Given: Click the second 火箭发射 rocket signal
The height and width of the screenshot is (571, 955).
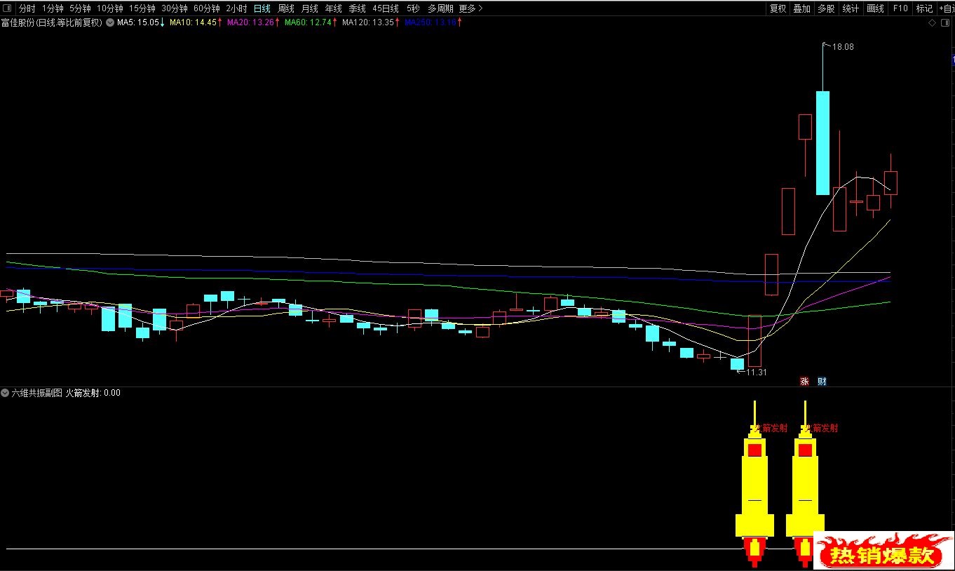Looking at the screenshot, I should pyautogui.click(x=805, y=484).
